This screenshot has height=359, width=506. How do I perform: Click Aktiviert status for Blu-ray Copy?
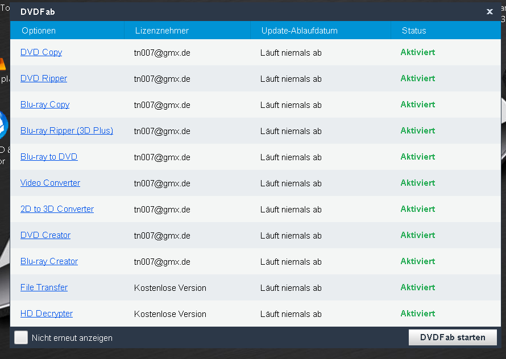click(417, 105)
